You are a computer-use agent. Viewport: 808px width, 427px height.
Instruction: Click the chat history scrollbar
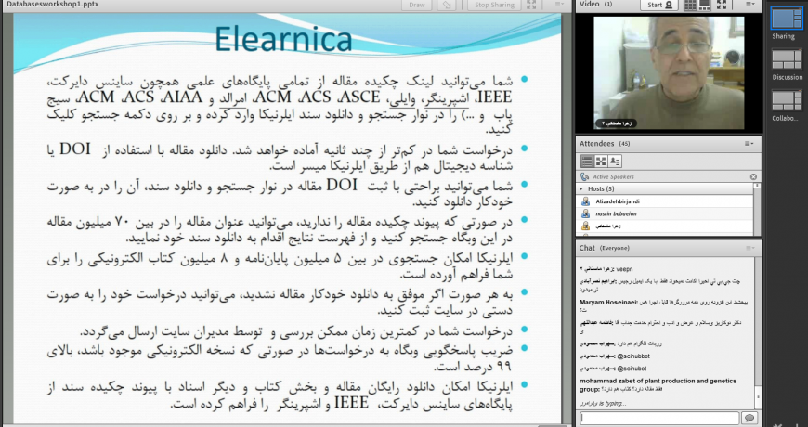[x=758, y=332]
